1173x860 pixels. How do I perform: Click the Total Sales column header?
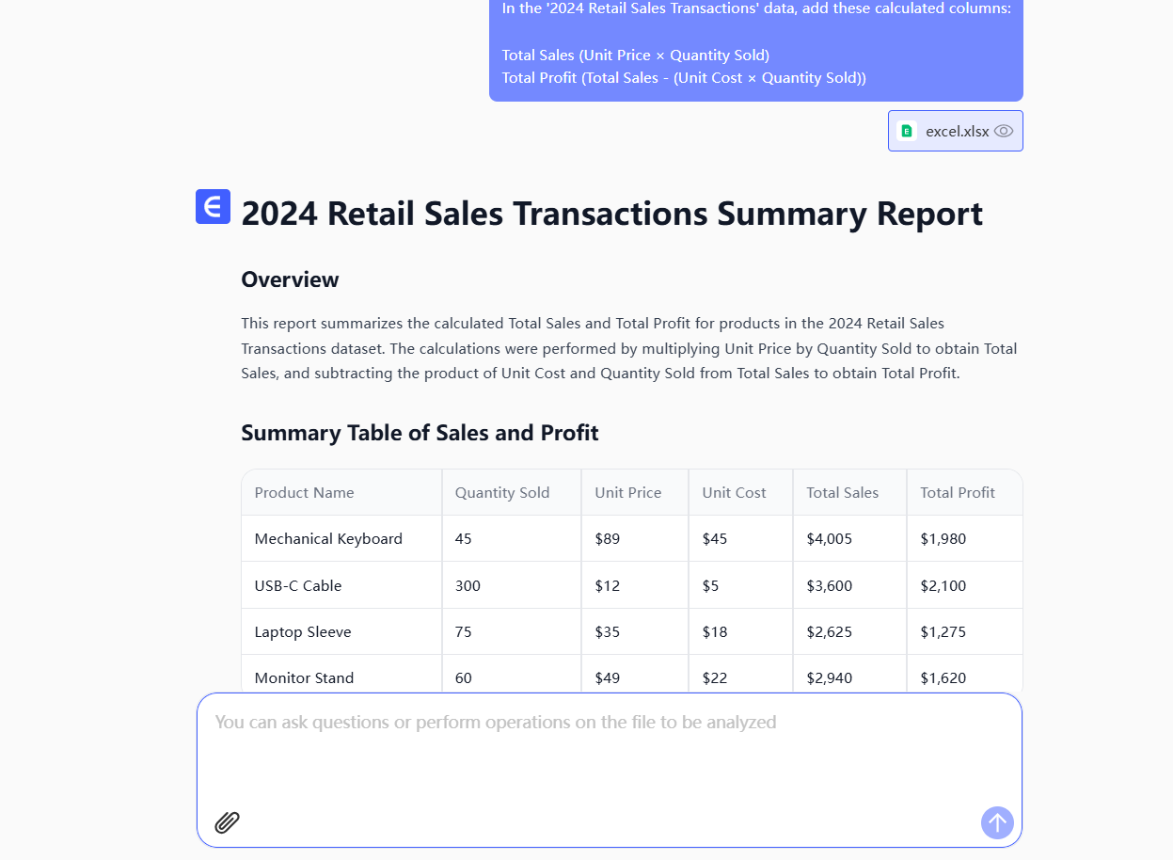point(842,492)
